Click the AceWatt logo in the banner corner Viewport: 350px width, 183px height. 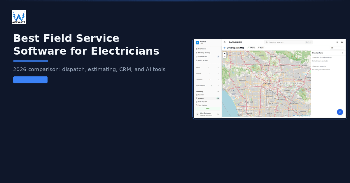[19, 17]
